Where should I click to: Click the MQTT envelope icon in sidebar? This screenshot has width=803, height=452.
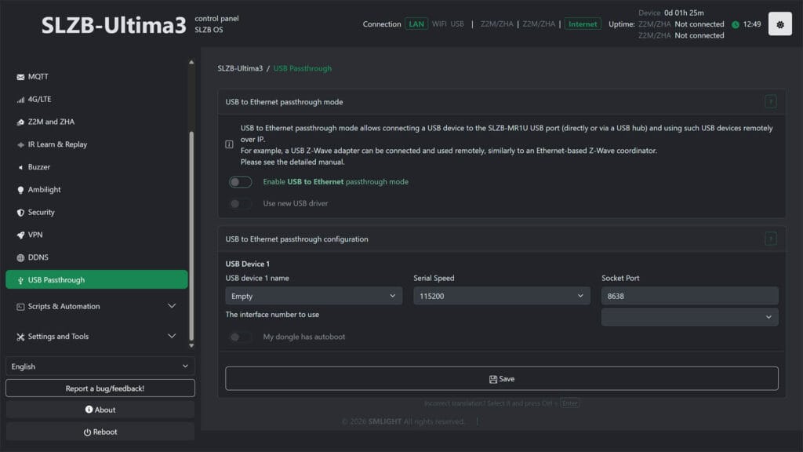click(20, 77)
